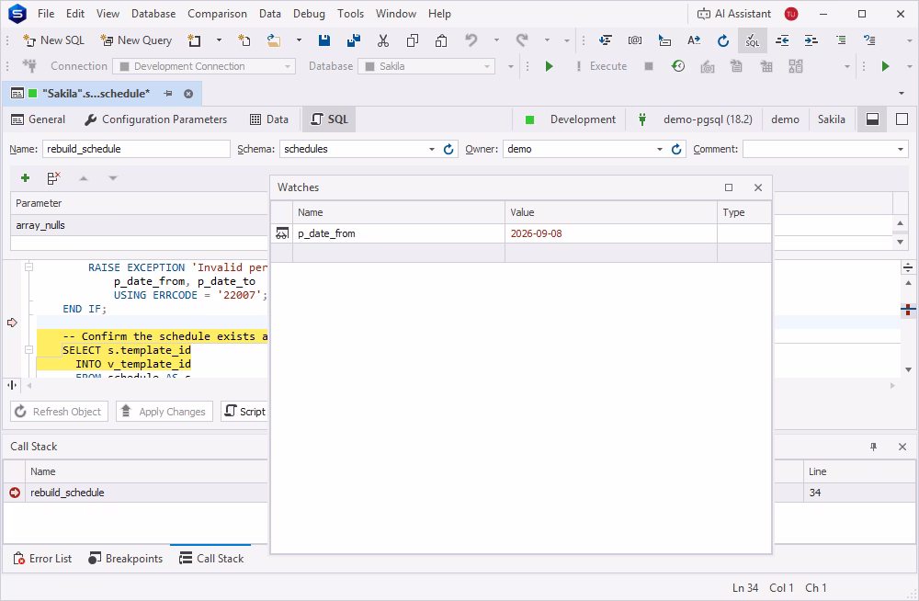The image size is (919, 601).
Task: Toggle the SQL check highlighted toolbar icon
Action: tap(753, 40)
